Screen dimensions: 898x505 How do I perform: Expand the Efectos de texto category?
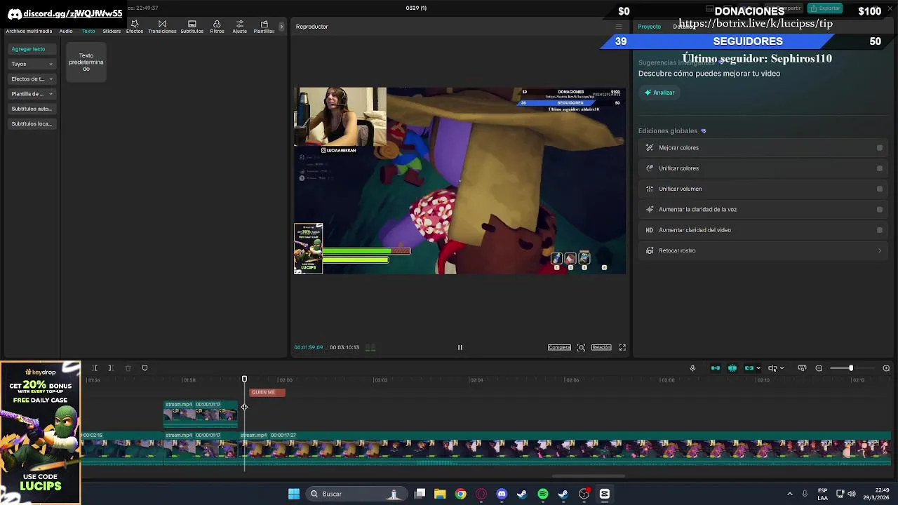pyautogui.click(x=32, y=79)
